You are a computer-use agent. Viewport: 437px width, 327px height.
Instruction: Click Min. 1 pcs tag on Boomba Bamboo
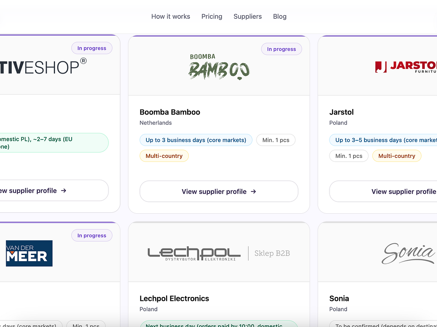pos(276,140)
